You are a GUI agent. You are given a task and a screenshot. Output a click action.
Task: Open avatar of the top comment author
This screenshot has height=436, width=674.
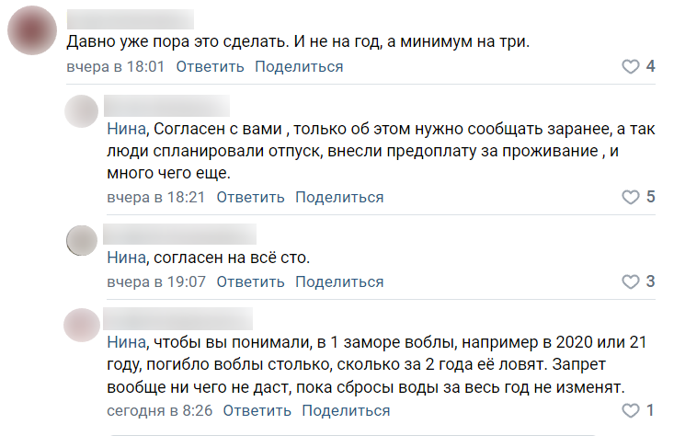[x=32, y=30]
